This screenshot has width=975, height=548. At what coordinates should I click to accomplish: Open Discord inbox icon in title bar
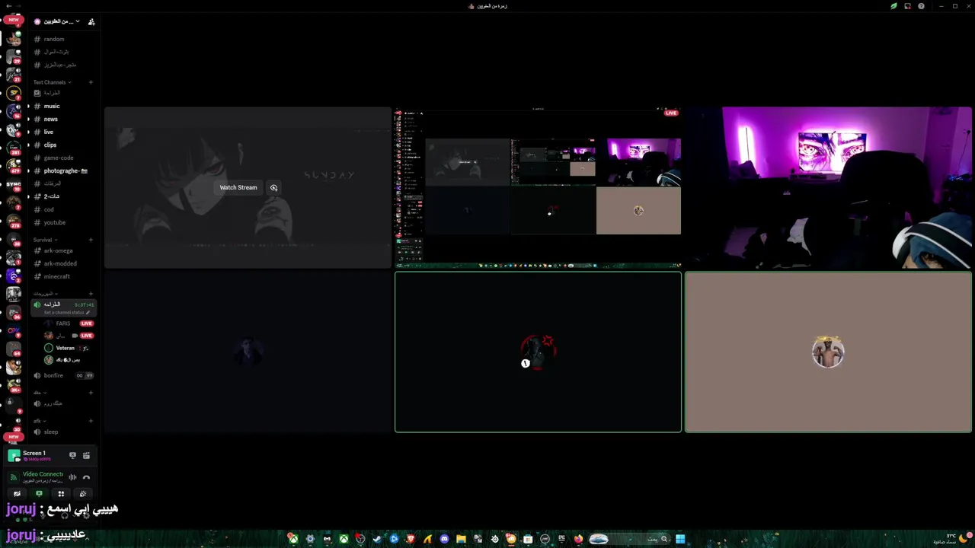(907, 6)
